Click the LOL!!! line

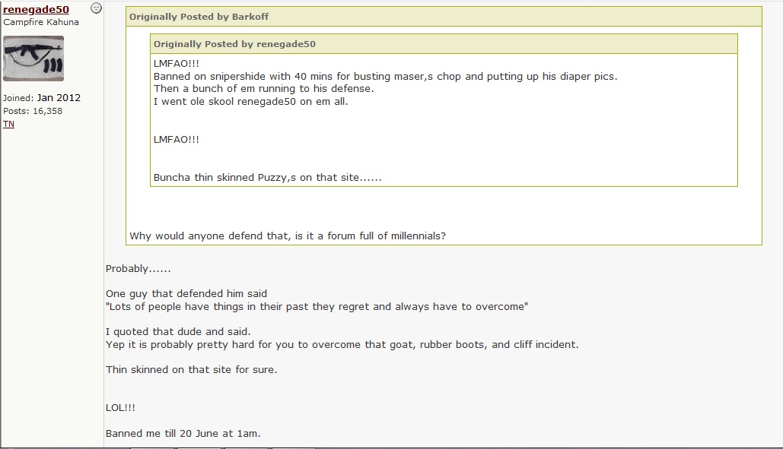[120, 408]
